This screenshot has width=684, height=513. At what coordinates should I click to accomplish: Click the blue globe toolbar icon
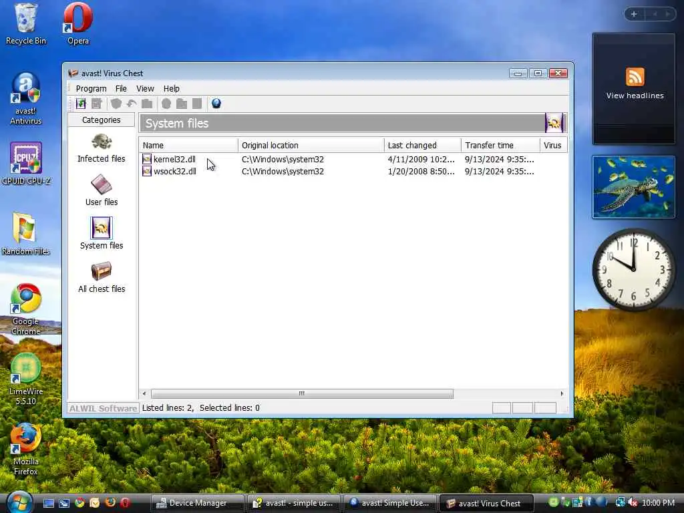pos(216,104)
